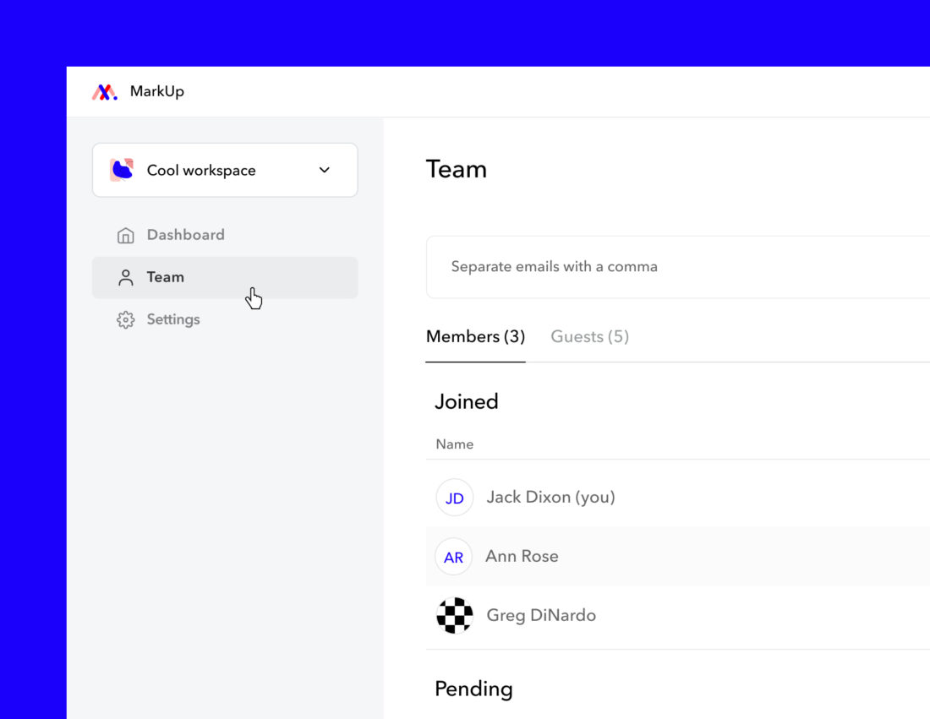This screenshot has width=930, height=719.
Task: Click the home icon beside Dashboard
Action: 125,234
